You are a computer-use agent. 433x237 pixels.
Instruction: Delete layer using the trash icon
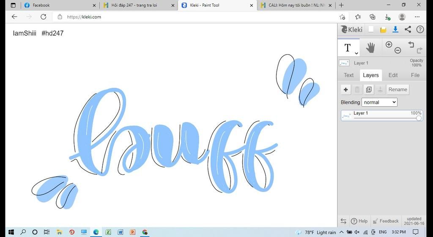tap(357, 89)
